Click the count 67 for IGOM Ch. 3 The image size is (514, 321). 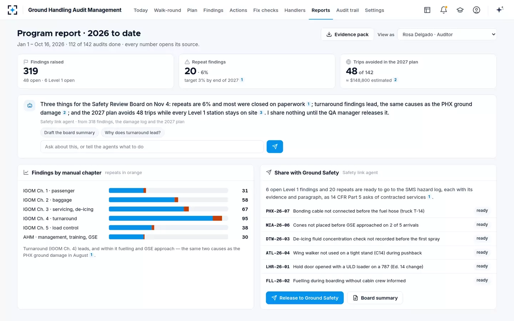pyautogui.click(x=245, y=209)
